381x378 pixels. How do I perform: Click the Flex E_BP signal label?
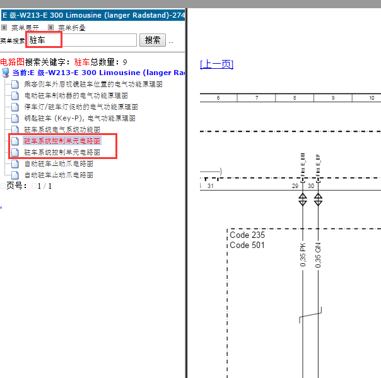coord(318,165)
